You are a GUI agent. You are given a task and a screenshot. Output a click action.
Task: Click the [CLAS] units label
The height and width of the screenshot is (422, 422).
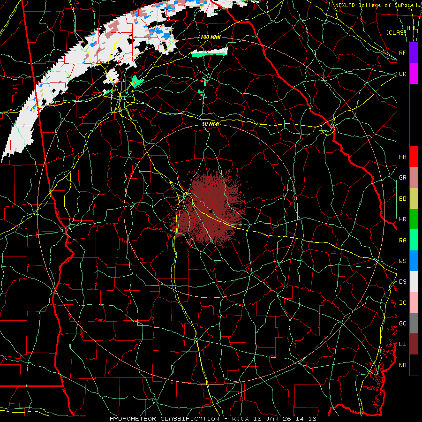(x=396, y=32)
